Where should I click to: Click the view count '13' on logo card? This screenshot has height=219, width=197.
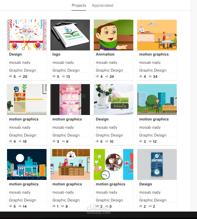click(x=68, y=77)
